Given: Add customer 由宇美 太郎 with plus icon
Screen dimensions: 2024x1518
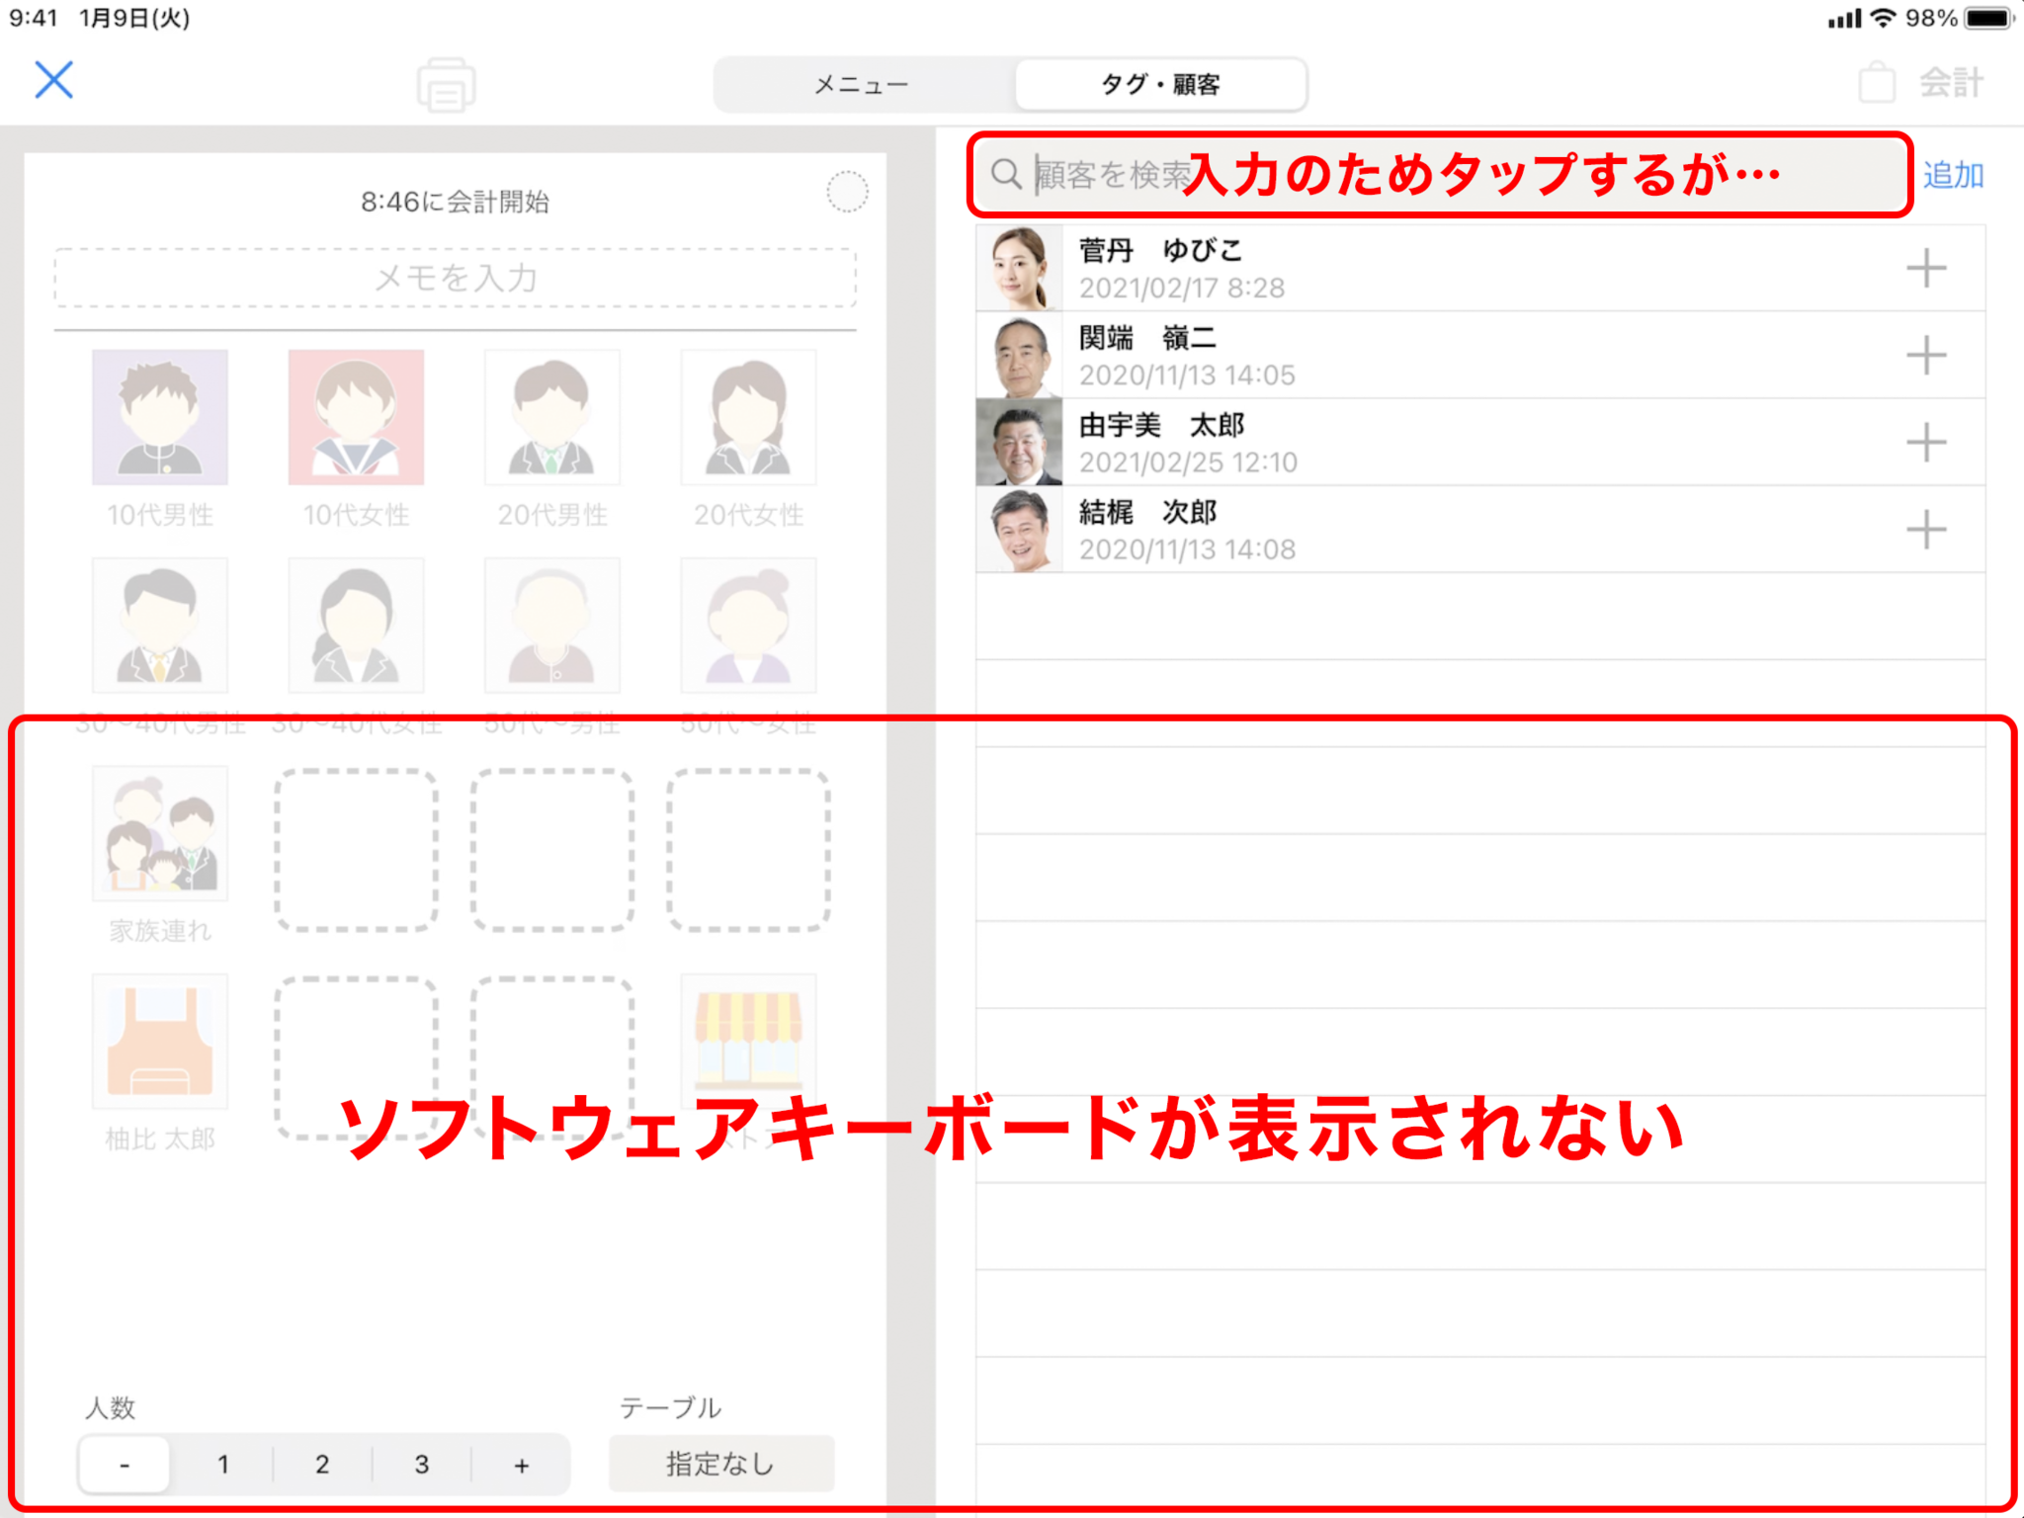Looking at the screenshot, I should pyautogui.click(x=1926, y=442).
